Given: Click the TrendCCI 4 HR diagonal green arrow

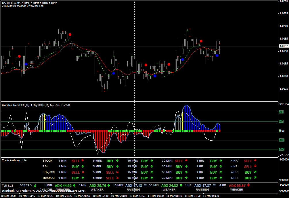Looking at the screenshot, I should coord(255,178).
